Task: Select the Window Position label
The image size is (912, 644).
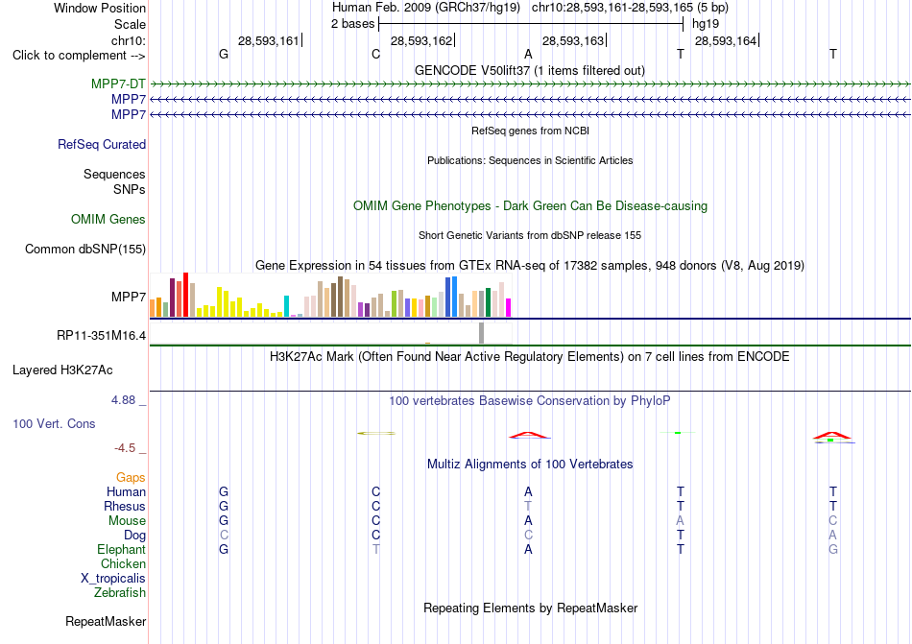Action: [x=100, y=8]
